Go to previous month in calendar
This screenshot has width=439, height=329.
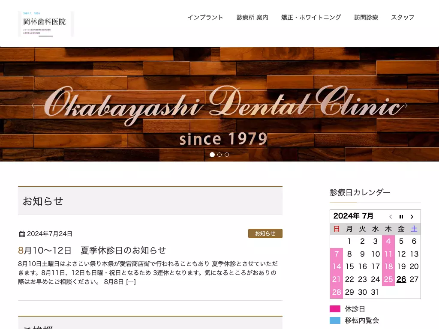click(391, 216)
